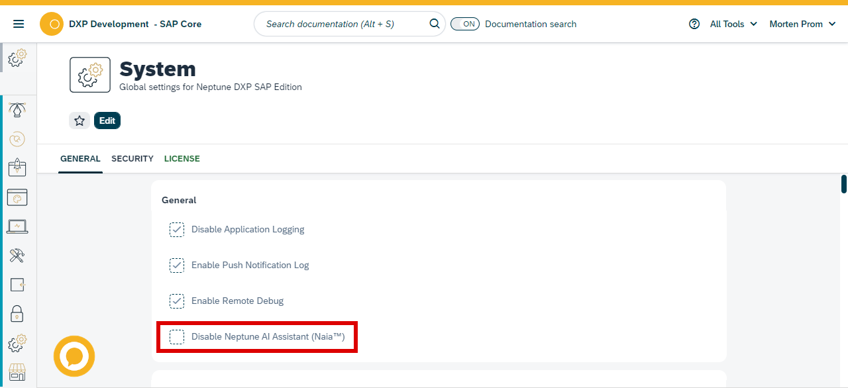Open the hamburger navigation menu
The width and height of the screenshot is (848, 388).
coord(19,24)
